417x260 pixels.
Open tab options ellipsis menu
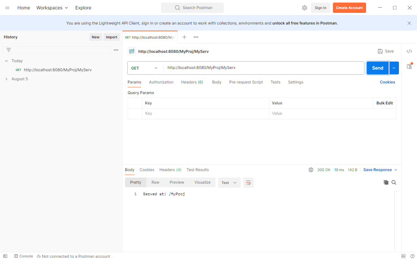[x=196, y=37]
